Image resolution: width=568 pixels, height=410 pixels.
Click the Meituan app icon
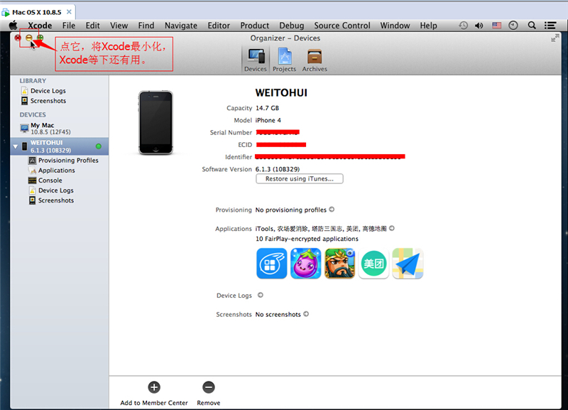(374, 264)
